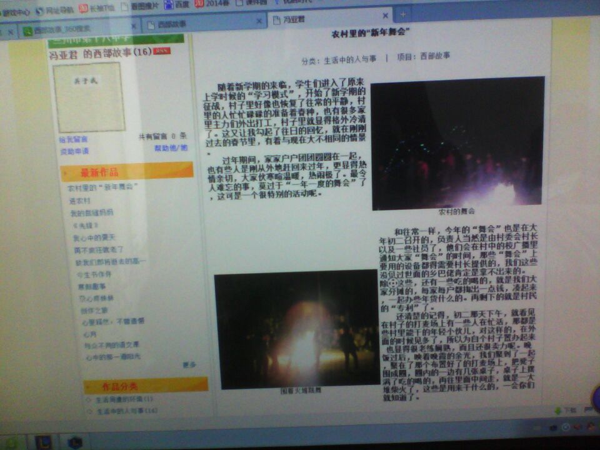This screenshot has height=450, width=600.
Task: Click the green download arrow in status bar
Action: (x=558, y=410)
